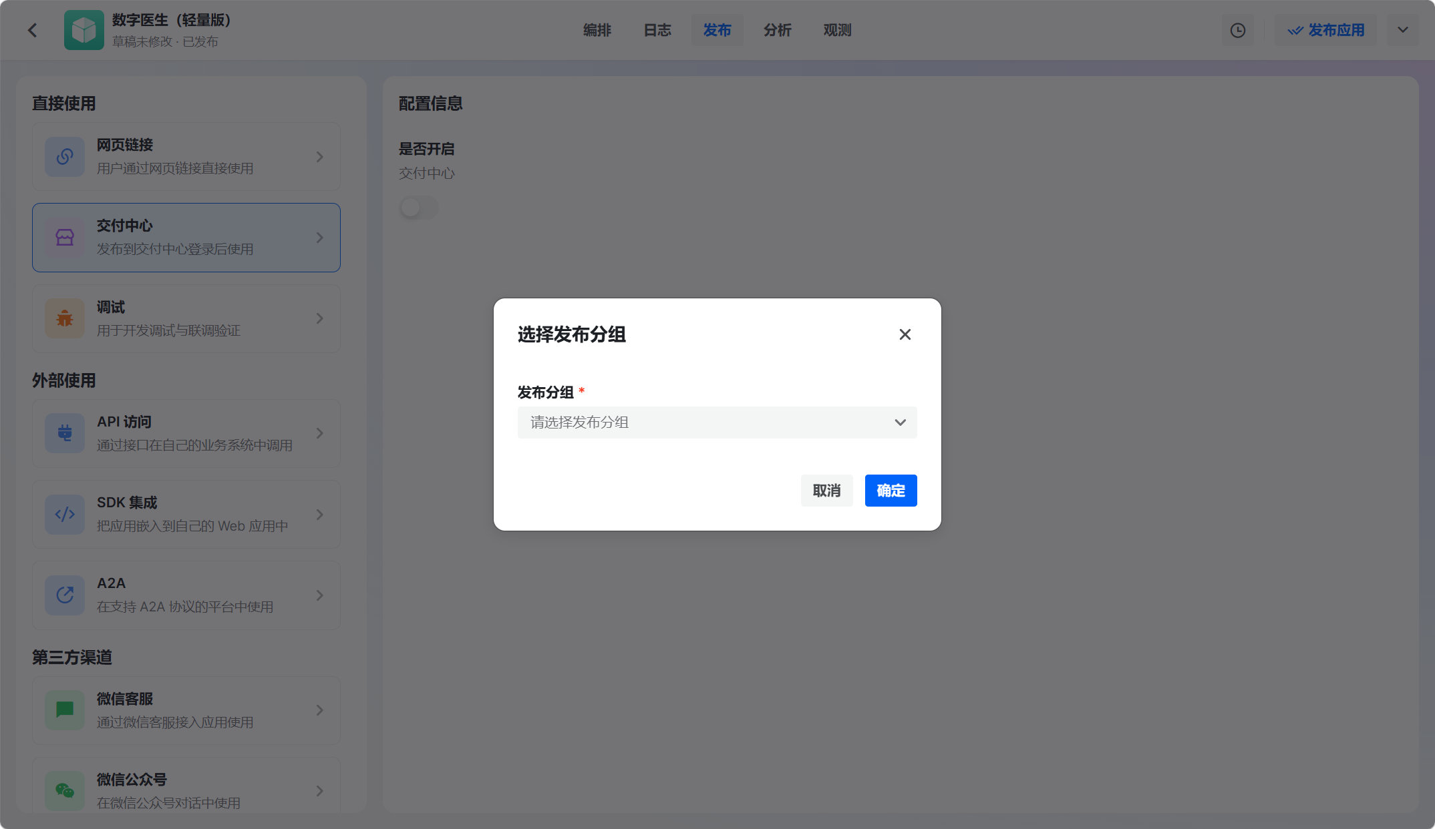Click the API 访问 plug icon
1435x829 pixels.
click(65, 433)
